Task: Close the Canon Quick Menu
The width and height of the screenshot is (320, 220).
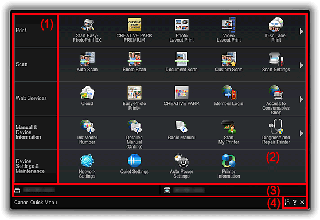Action: (x=302, y=202)
